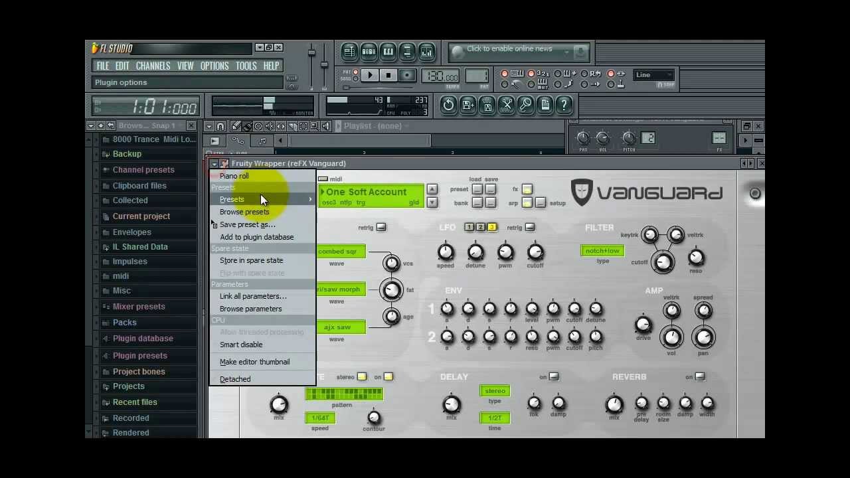Toggle countdown before recording light
Screen dimensions: 850x478
(531, 74)
